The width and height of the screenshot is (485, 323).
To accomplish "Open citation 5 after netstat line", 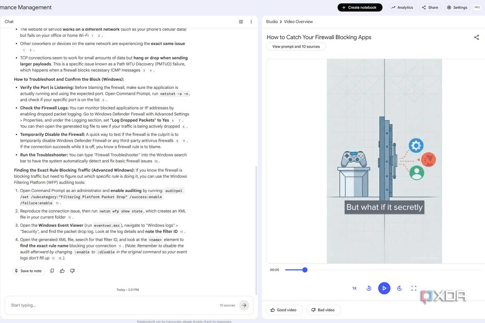I will (x=103, y=100).
